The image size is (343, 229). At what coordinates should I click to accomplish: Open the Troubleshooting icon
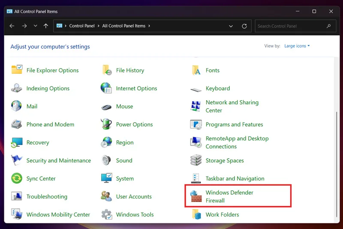point(17,196)
